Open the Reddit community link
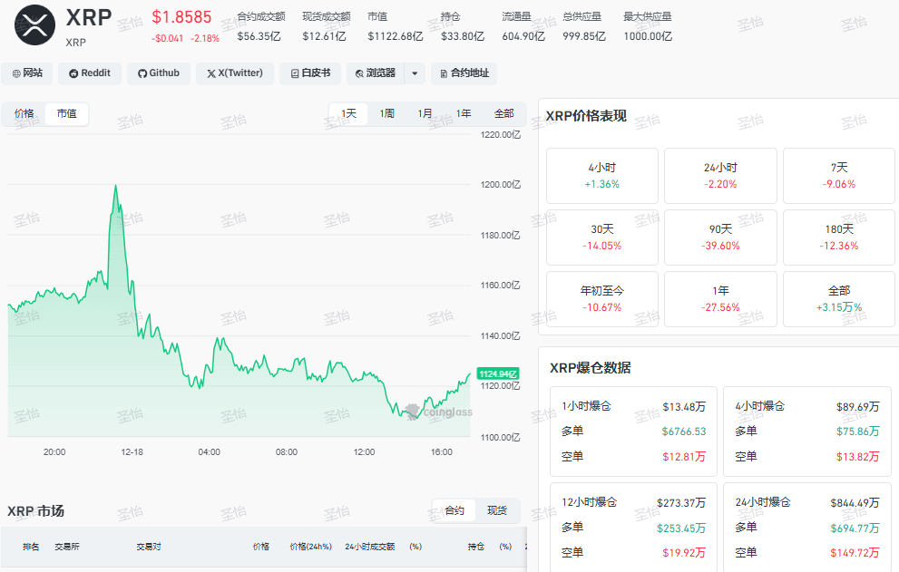 (90, 73)
